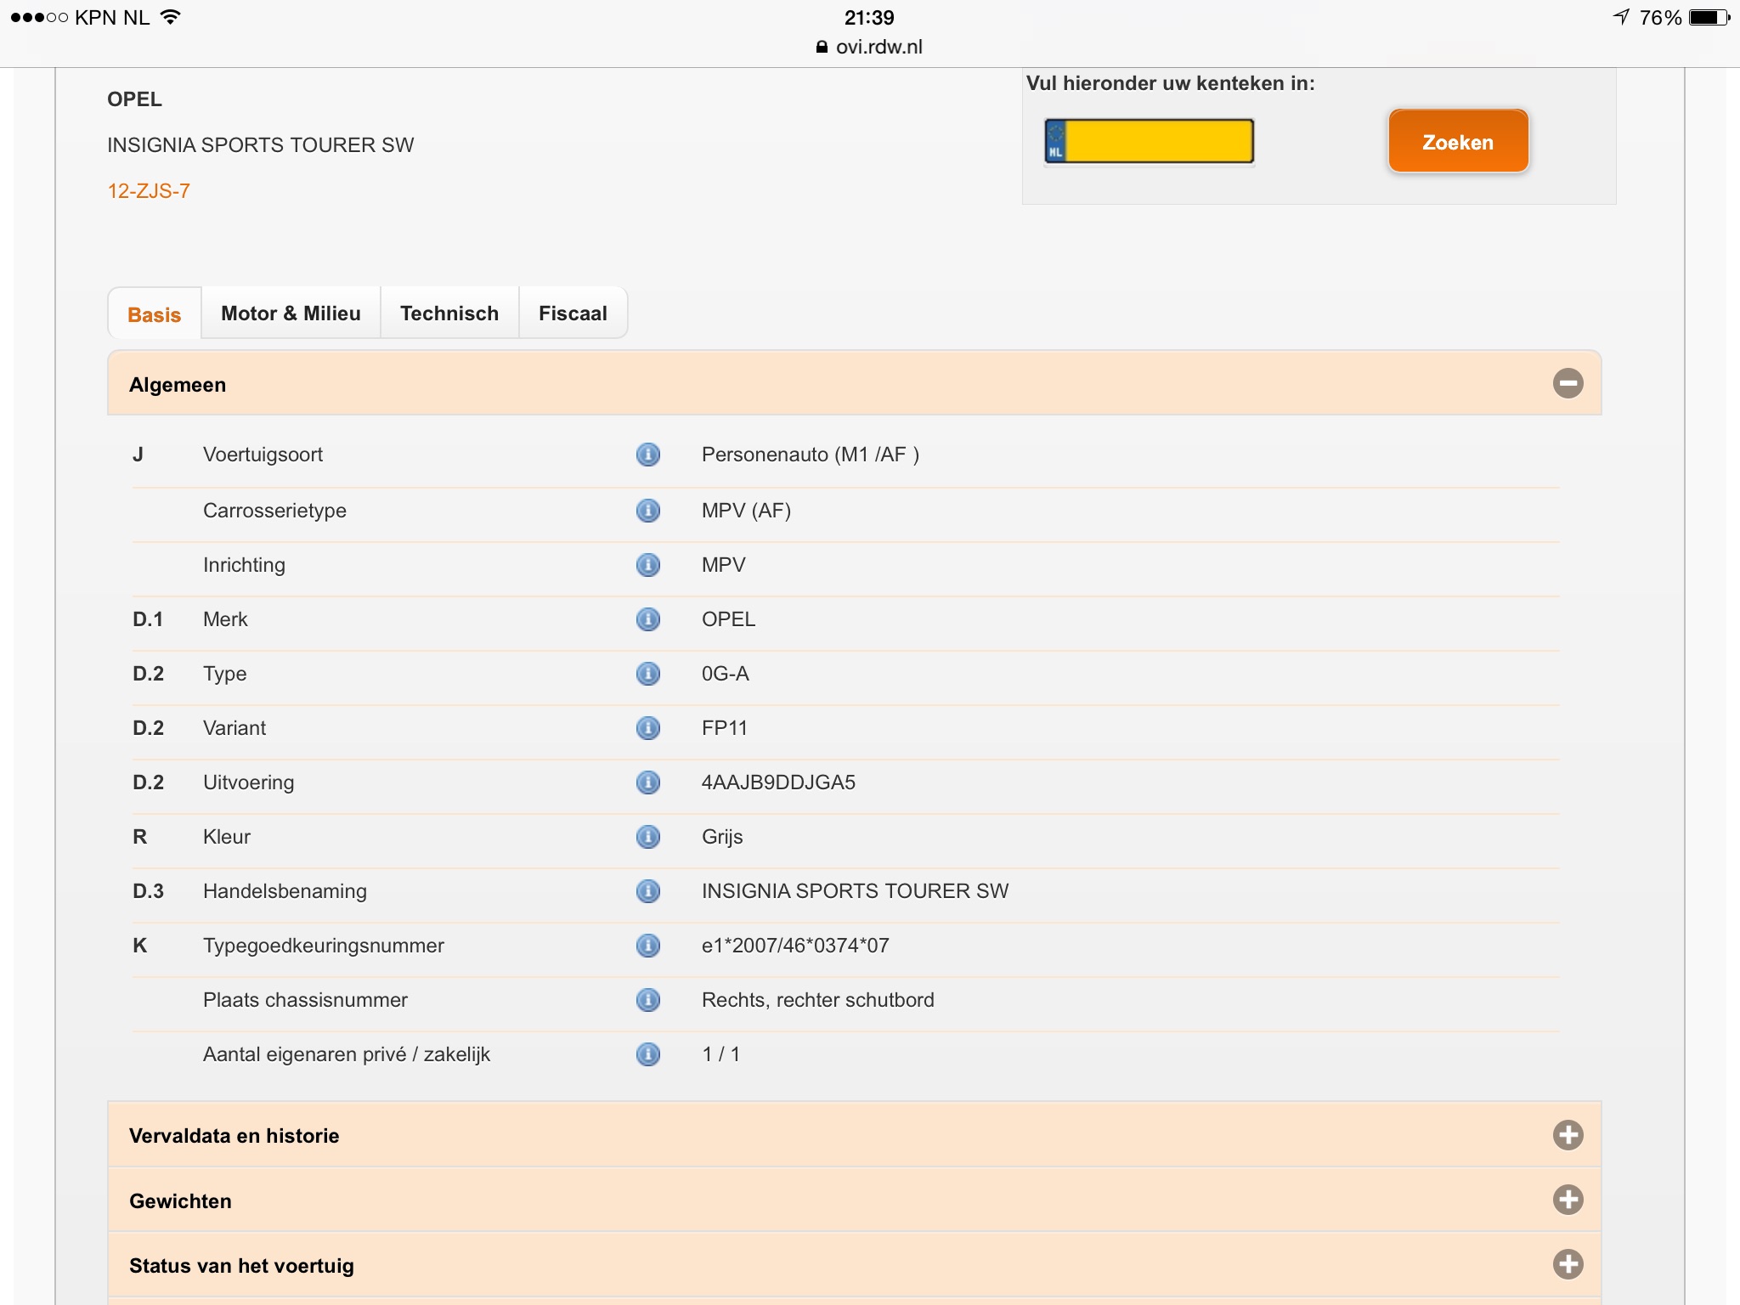Click info icon next to Carrosserietype

click(647, 511)
